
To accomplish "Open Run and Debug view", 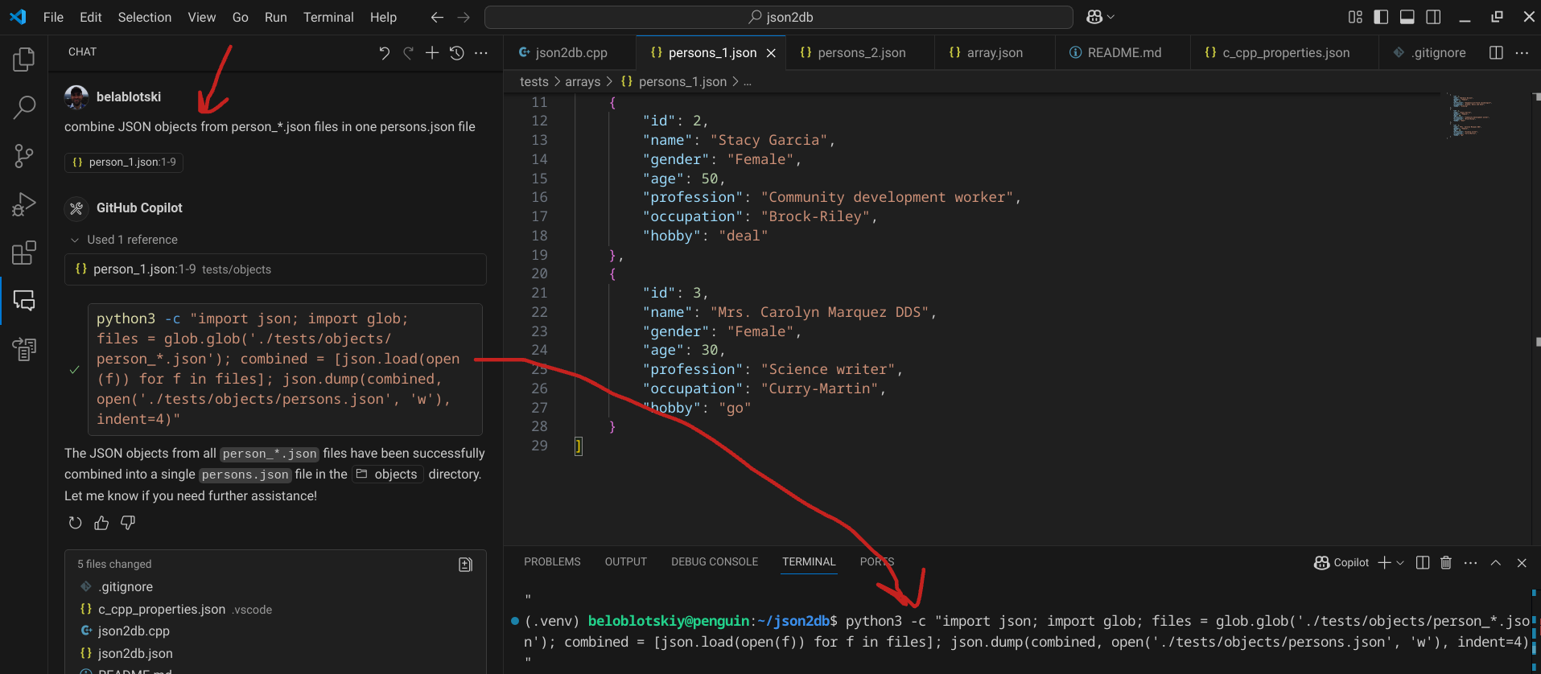I will click(x=24, y=204).
